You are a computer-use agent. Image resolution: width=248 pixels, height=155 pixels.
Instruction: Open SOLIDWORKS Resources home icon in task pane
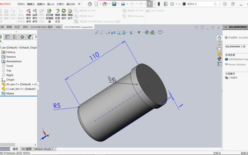[x=219, y=38]
